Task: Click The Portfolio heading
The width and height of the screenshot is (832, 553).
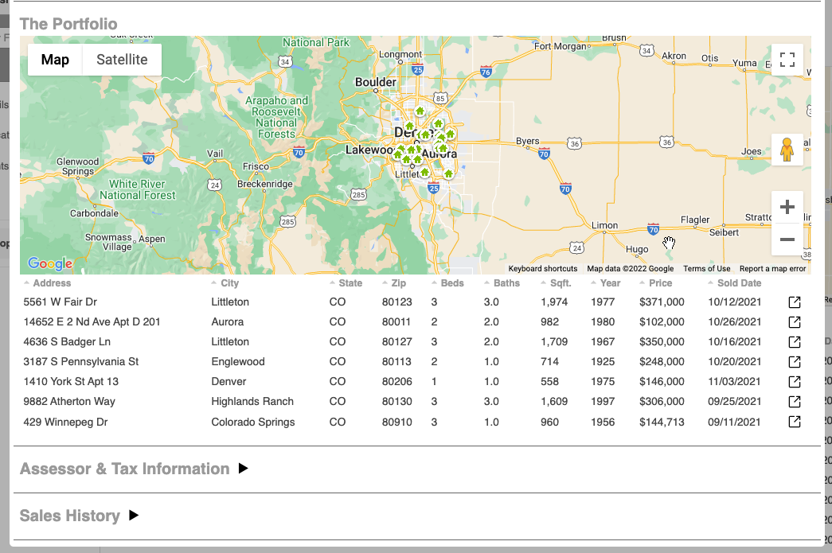Action: [x=68, y=24]
